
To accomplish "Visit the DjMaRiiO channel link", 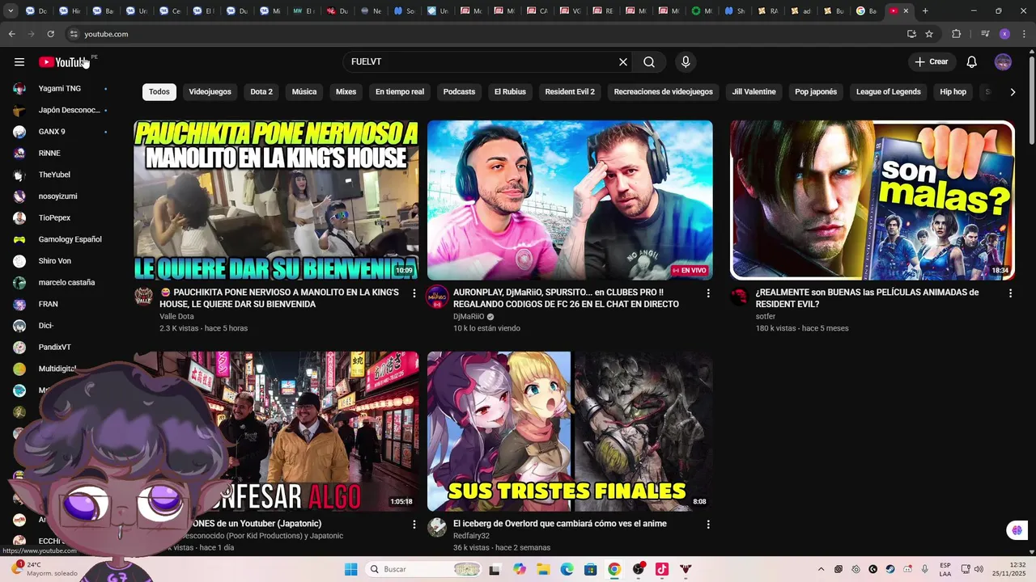I will (469, 317).
